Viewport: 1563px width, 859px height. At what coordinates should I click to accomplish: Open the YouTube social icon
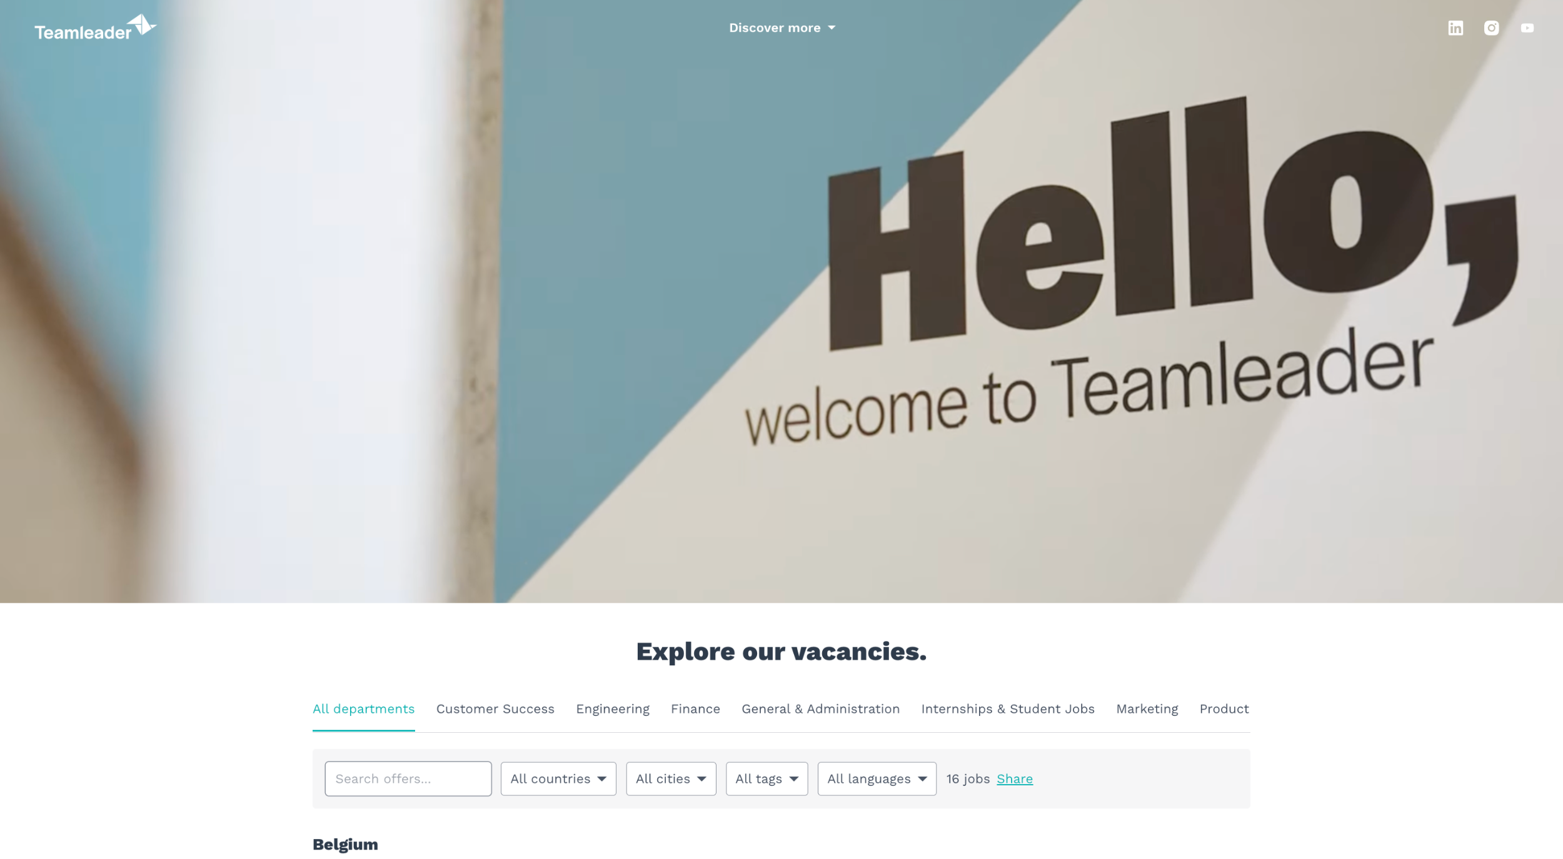pos(1527,28)
